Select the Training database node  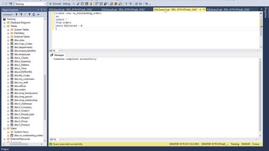[11, 19]
